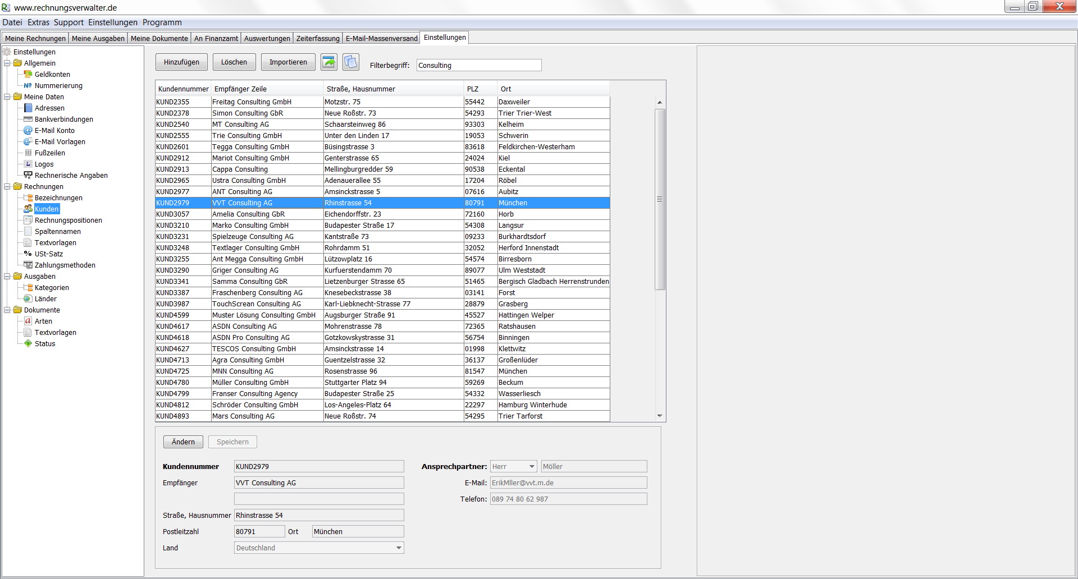Open the USt-Satz percent item

coord(48,254)
